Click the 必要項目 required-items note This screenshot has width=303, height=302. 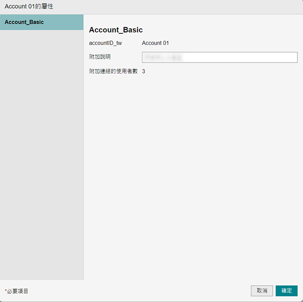pos(18,291)
